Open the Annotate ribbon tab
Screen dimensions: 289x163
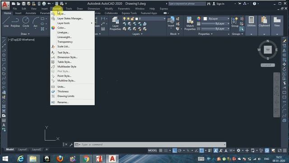pos(31,13)
